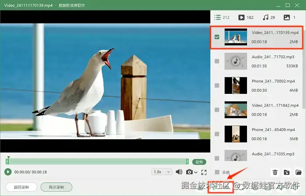306x196 pixels.
Task: Click the move-to-folder icon
Action: (287, 172)
